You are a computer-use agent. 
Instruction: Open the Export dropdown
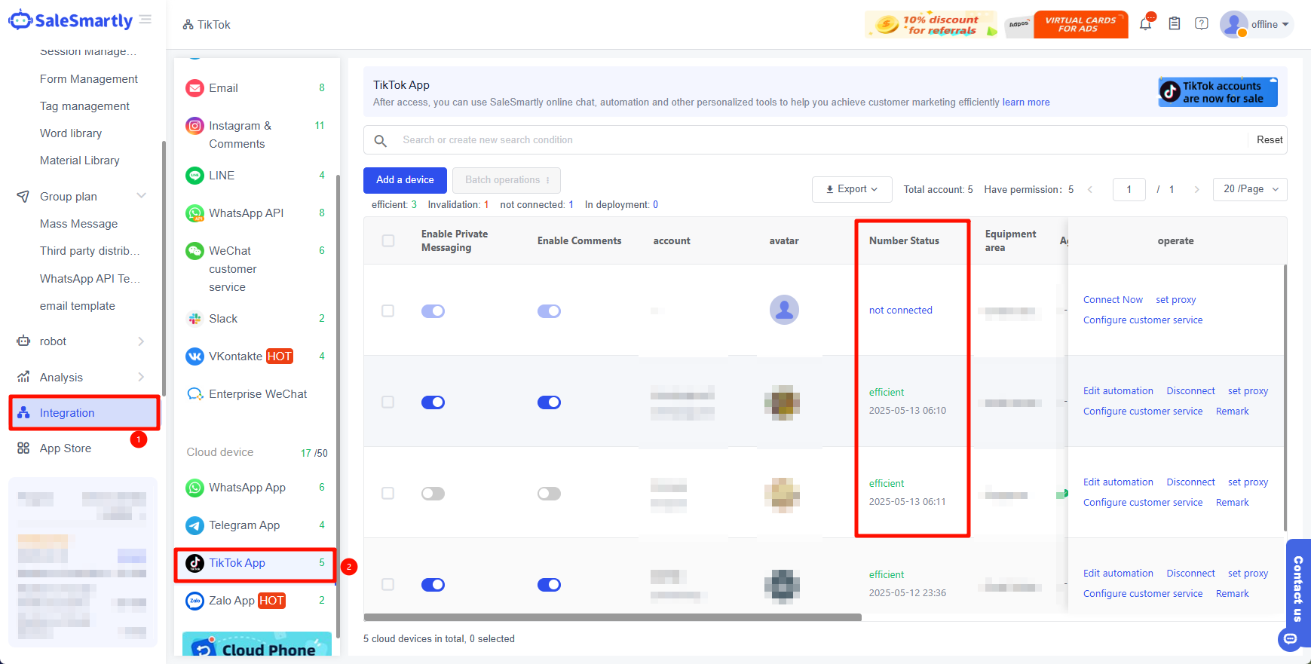(x=852, y=189)
